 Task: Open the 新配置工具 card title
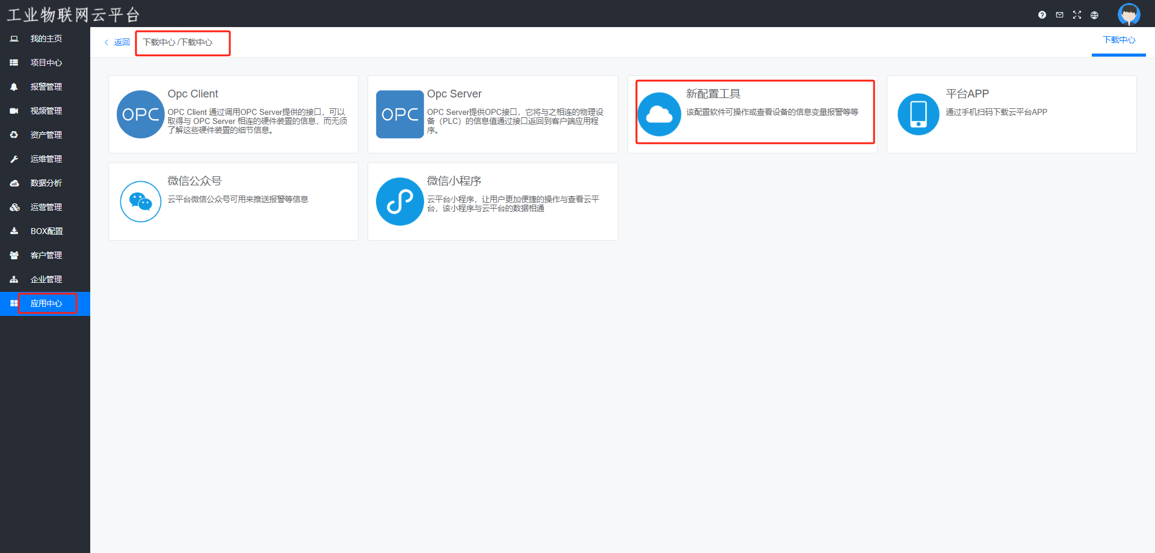click(713, 94)
